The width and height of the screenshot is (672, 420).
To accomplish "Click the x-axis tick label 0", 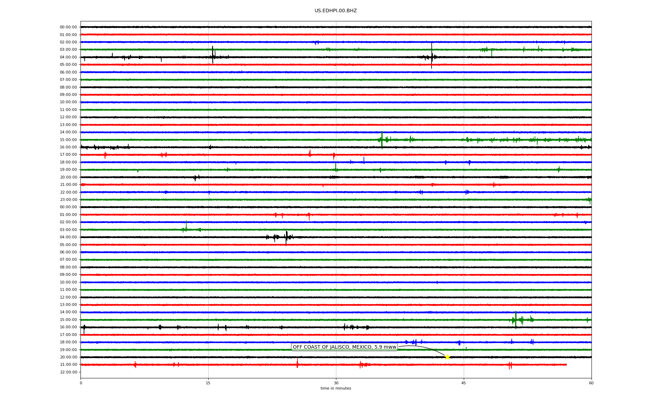I will click(81, 383).
